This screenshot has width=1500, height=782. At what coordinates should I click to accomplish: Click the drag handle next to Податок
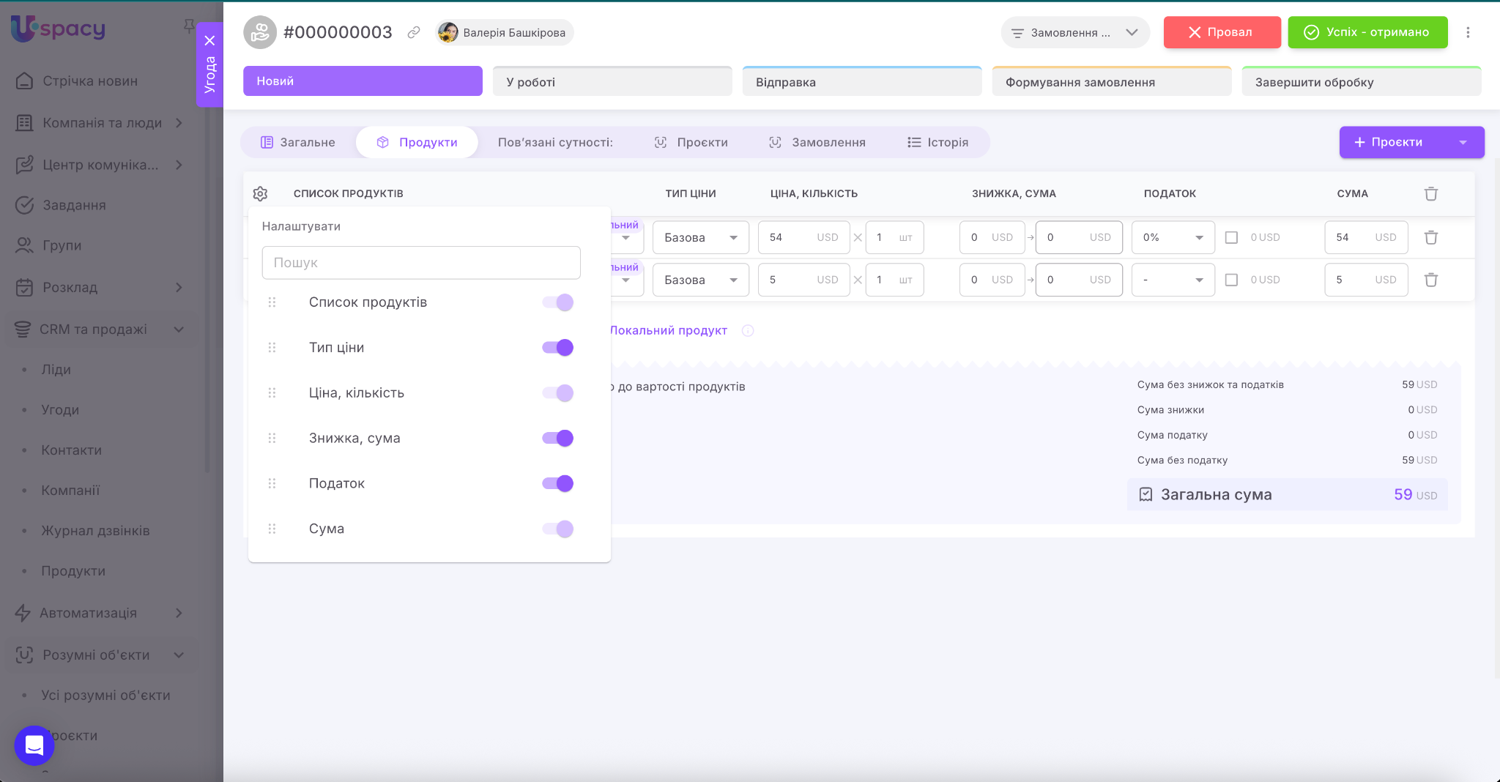[x=272, y=483]
